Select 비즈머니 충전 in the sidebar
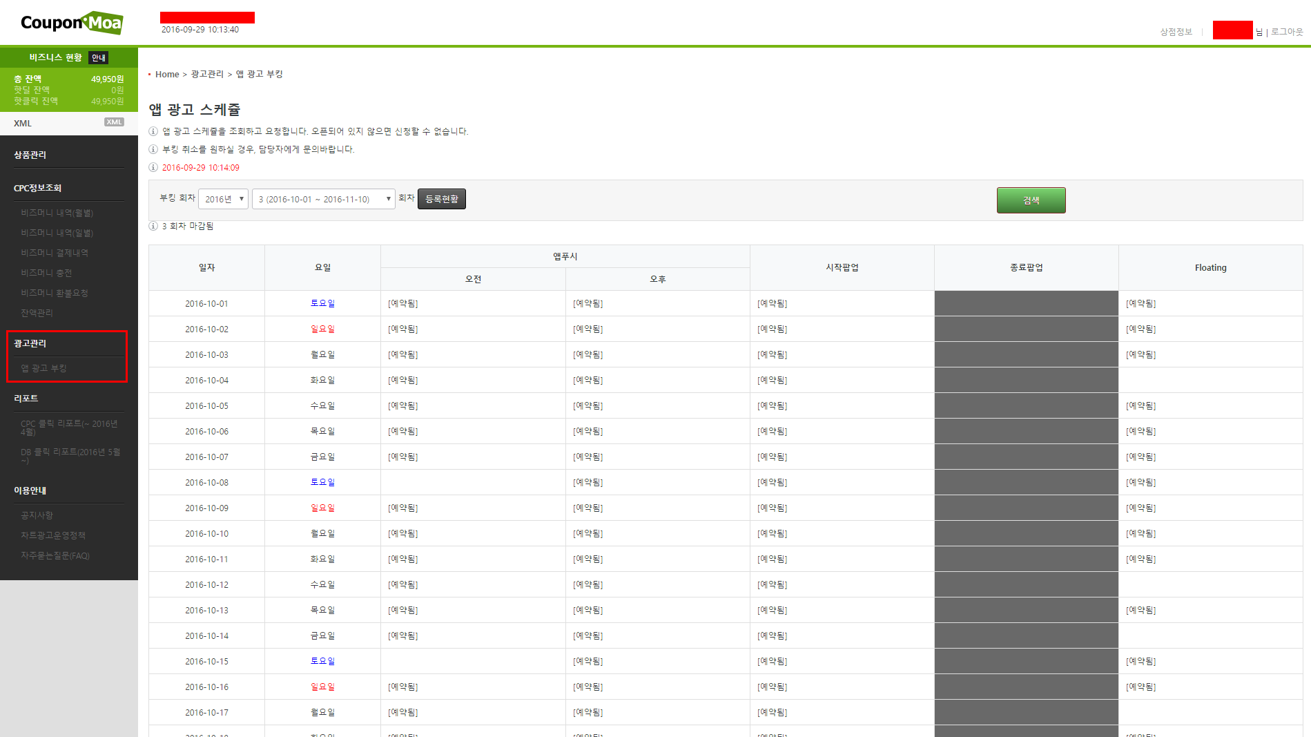Viewport: 1311px width, 737px height. pos(46,273)
